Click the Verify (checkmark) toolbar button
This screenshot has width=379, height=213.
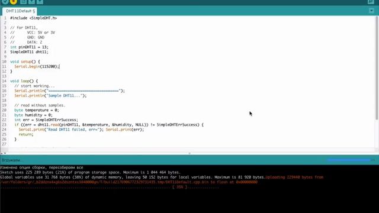coord(5,2)
